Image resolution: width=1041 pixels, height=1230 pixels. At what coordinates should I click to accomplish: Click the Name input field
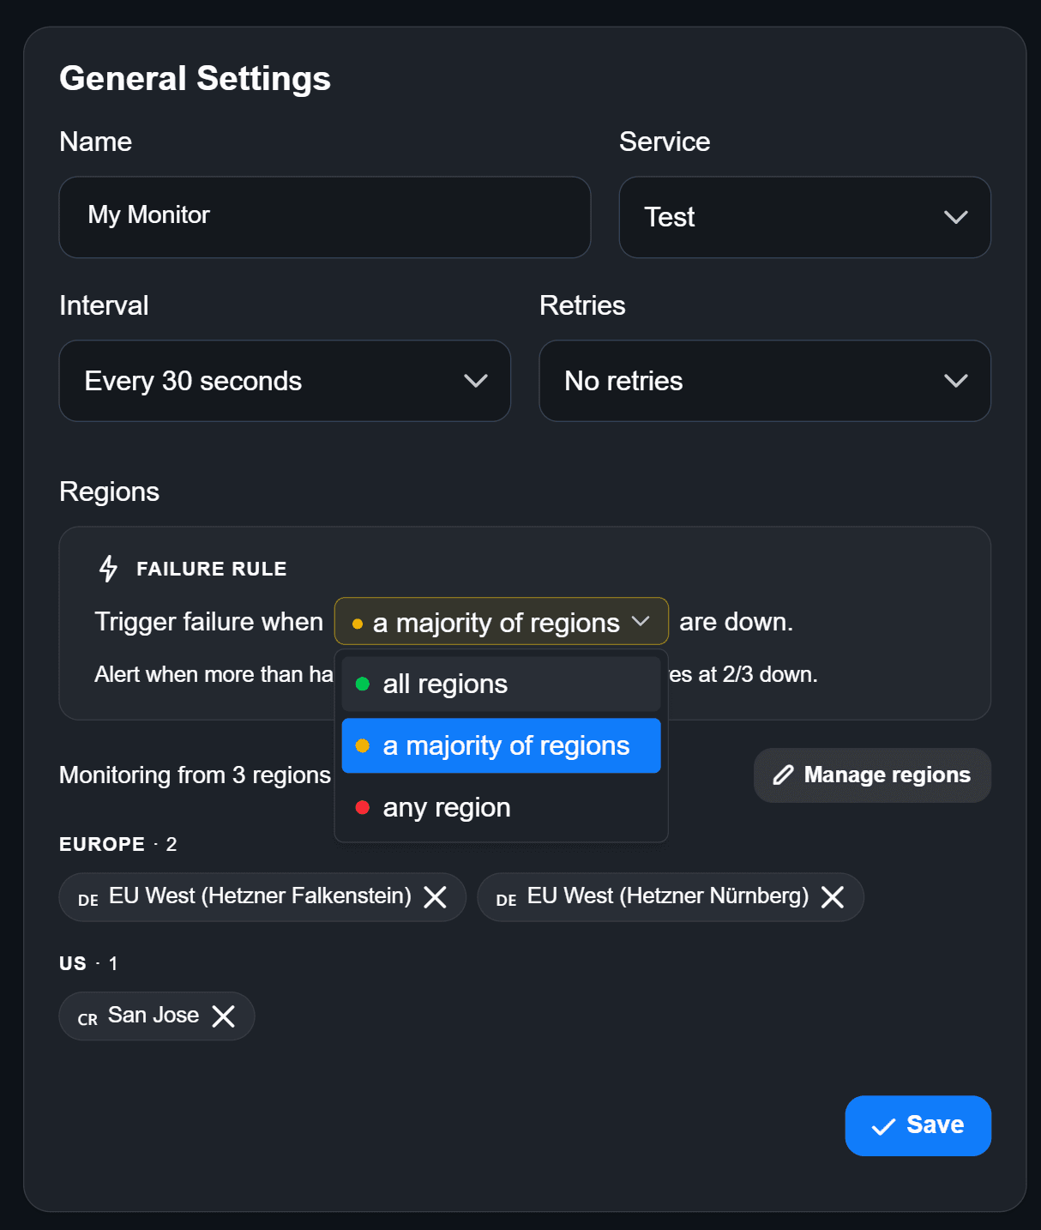pyautogui.click(x=325, y=217)
